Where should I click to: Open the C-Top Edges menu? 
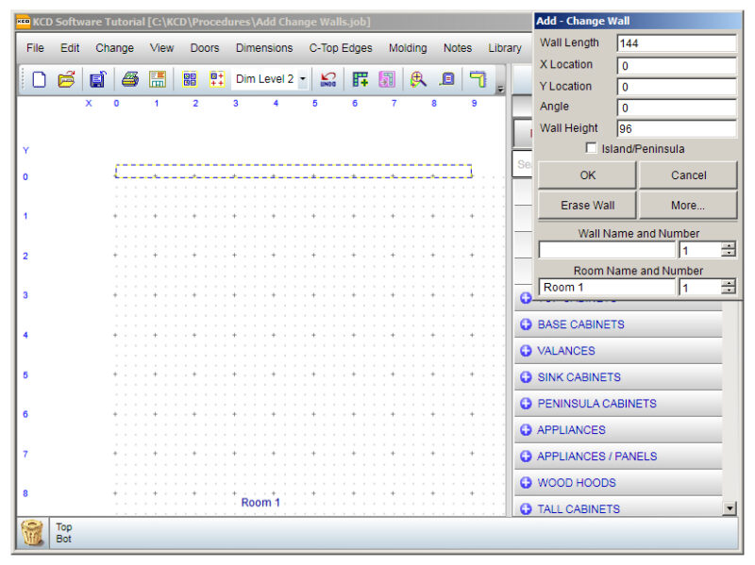(x=341, y=48)
